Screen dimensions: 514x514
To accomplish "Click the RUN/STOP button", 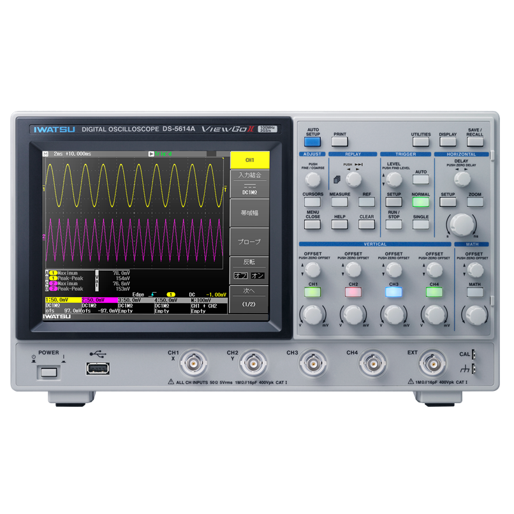I will pos(393,224).
